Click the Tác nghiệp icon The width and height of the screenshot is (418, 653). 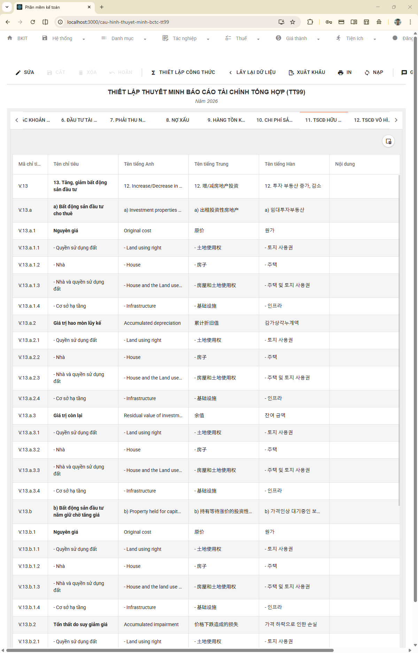click(x=165, y=38)
